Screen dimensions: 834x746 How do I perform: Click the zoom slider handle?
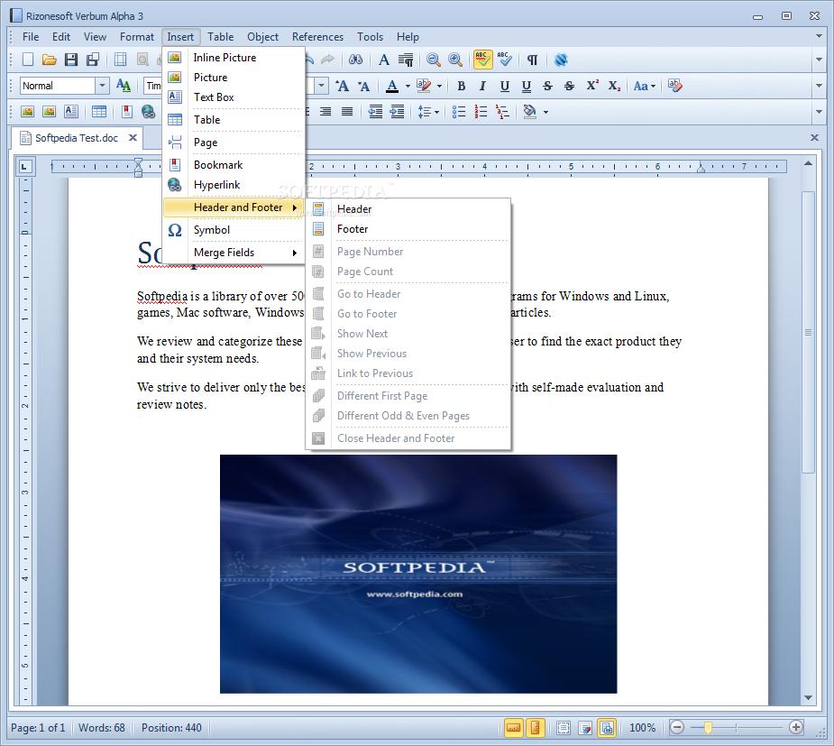coord(708,727)
